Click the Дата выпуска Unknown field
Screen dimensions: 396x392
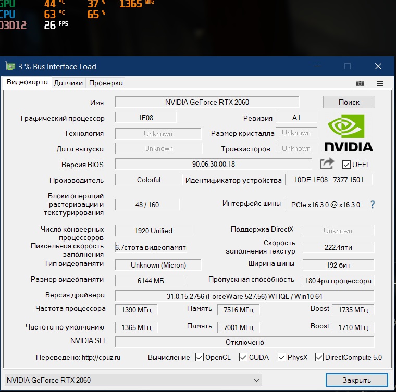158,148
